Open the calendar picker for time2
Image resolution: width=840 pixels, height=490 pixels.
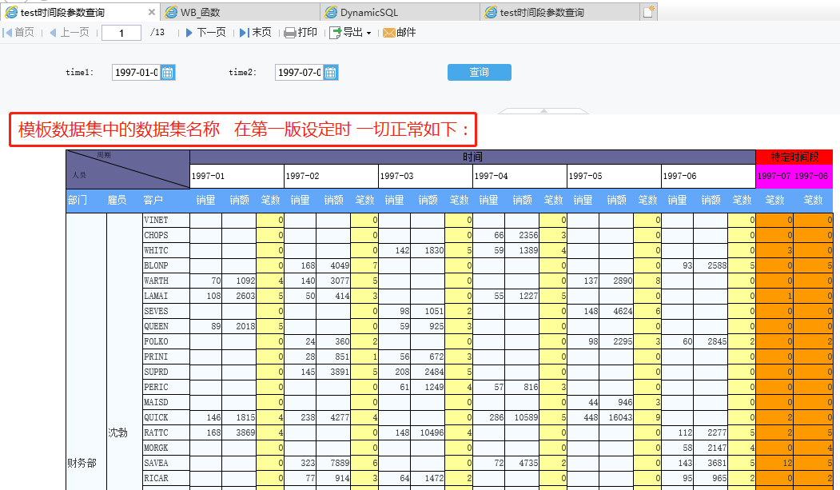click(331, 73)
